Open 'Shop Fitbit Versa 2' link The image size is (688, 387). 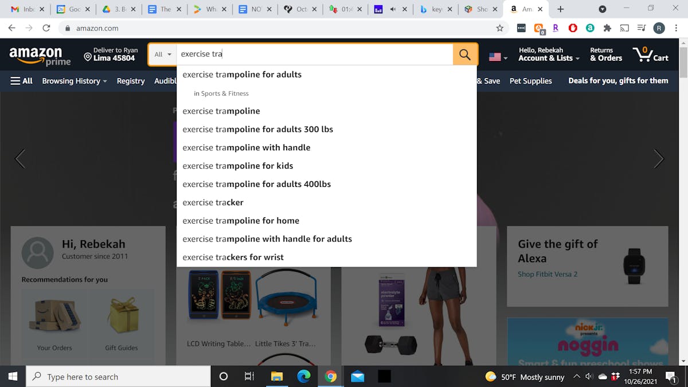[548, 274]
